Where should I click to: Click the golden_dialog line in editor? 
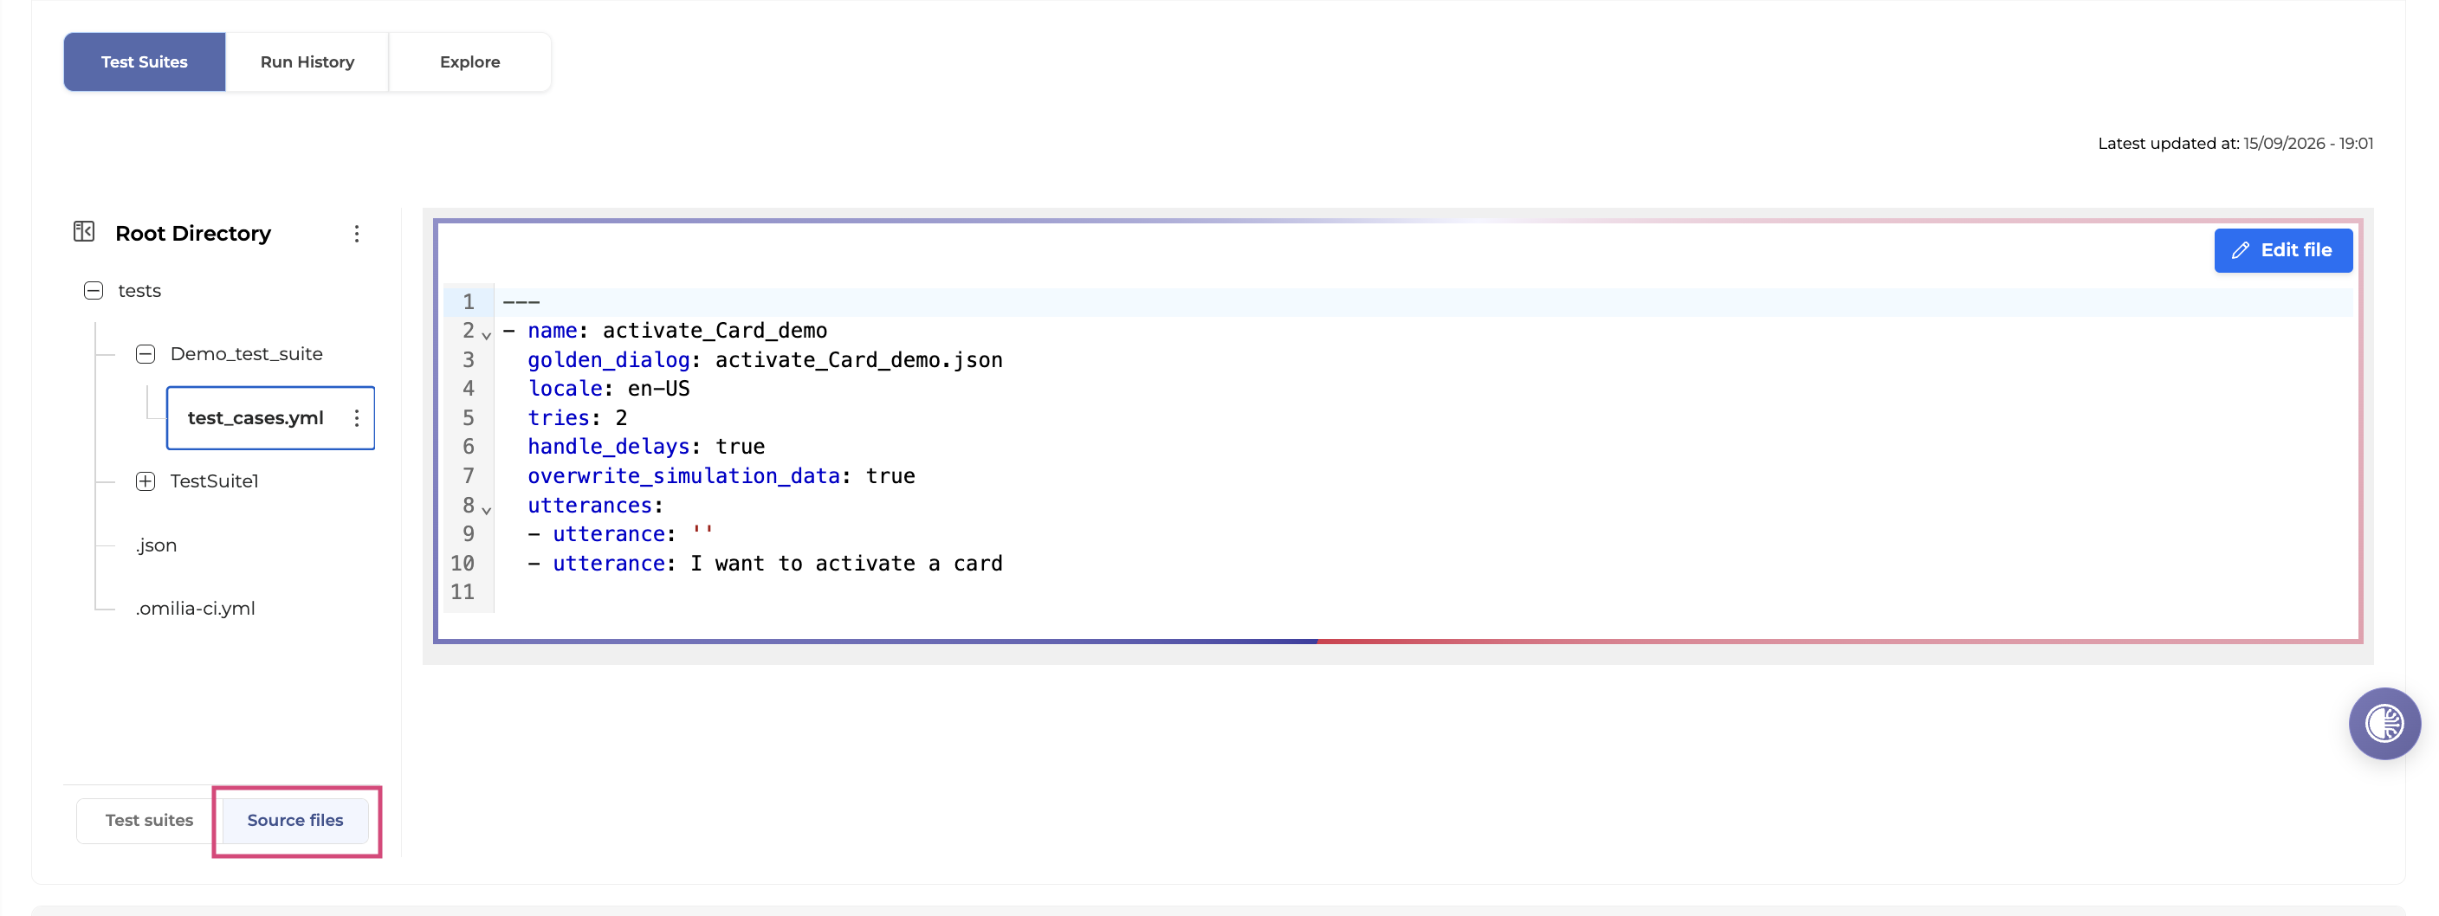pos(765,360)
